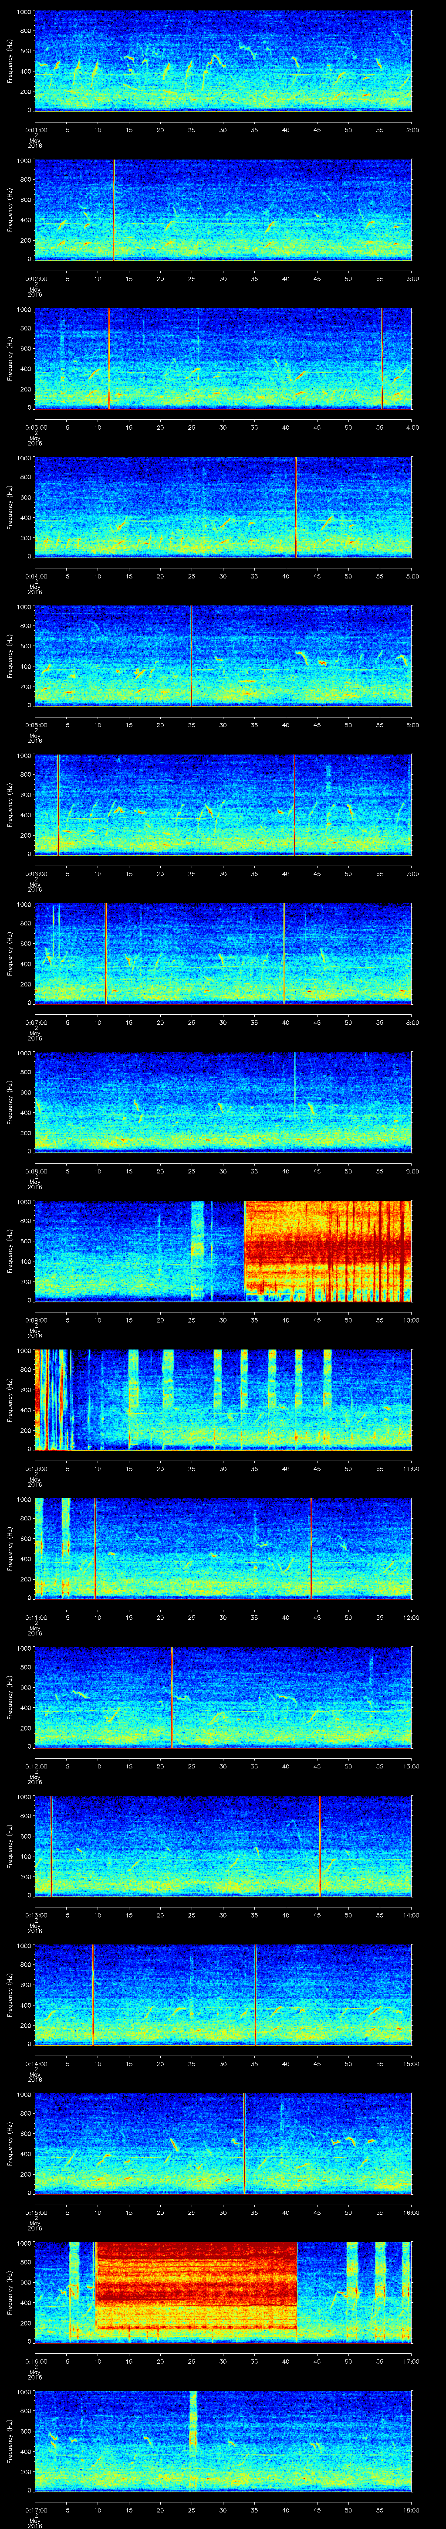Select the 0:11:00 time axis label
This screenshot has width=446, height=2529.
tap(35, 1617)
